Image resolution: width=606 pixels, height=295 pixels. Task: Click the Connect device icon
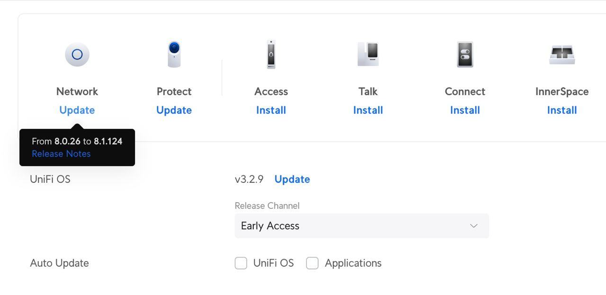(465, 54)
